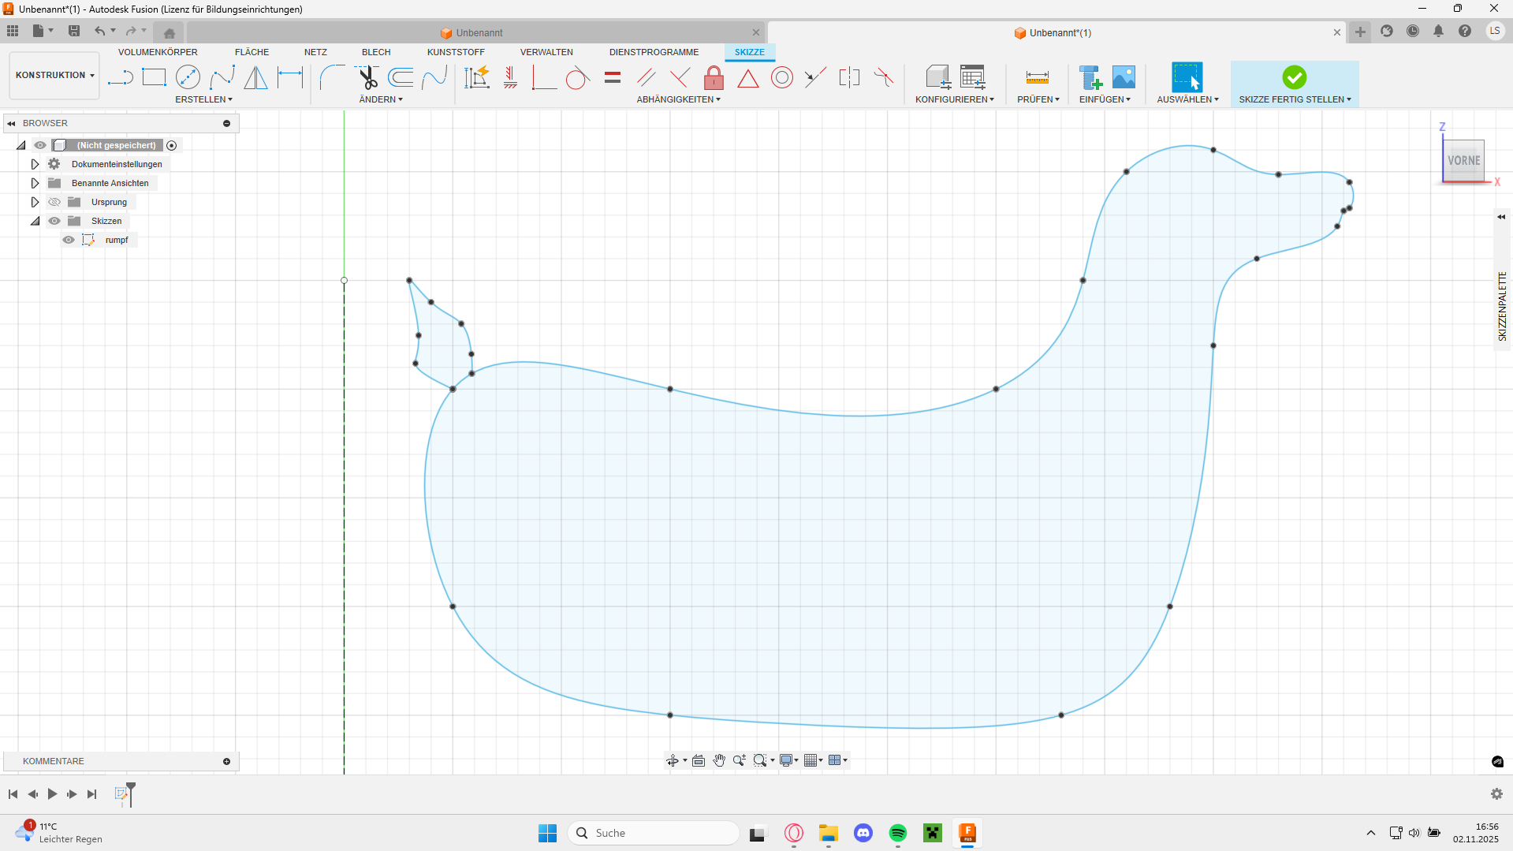Open the ERSTELLEN dropdown menu
The height and width of the screenshot is (851, 1513).
pos(203,99)
